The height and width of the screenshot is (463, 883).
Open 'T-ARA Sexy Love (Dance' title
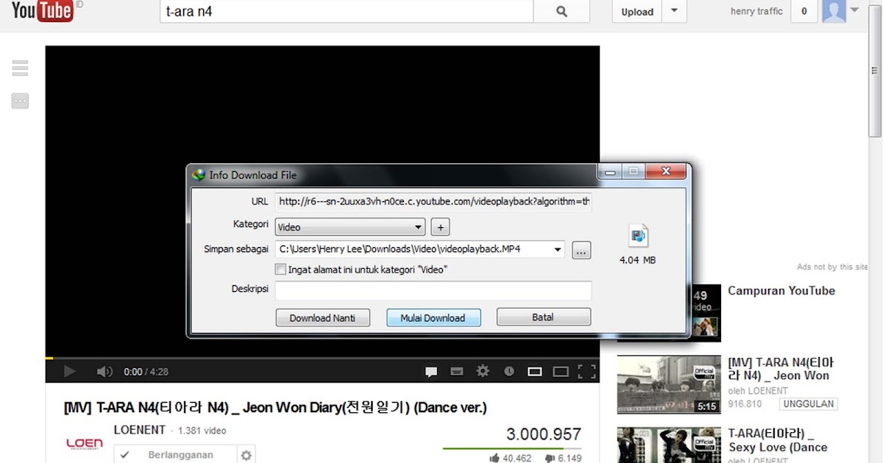click(778, 440)
